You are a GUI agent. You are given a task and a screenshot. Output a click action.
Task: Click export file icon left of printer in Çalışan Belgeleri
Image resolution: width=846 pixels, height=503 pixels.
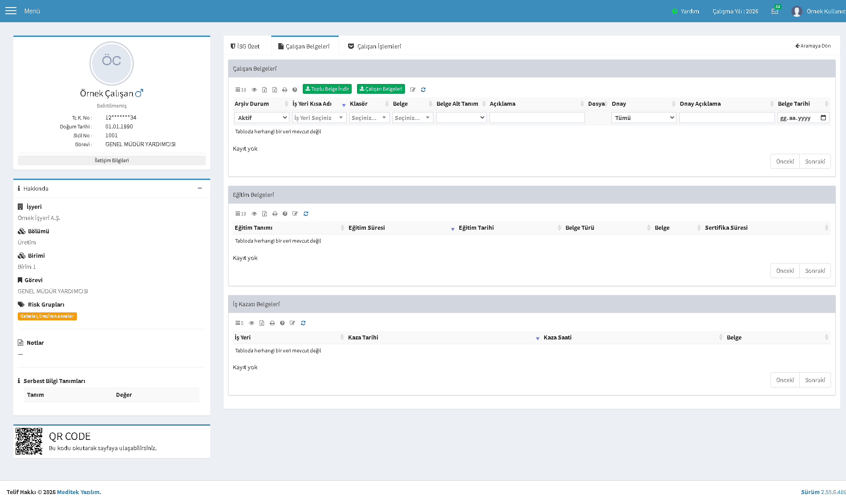point(275,90)
